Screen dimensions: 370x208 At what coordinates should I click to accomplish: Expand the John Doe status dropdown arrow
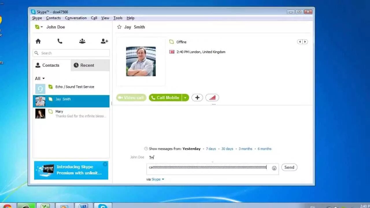(42, 27)
